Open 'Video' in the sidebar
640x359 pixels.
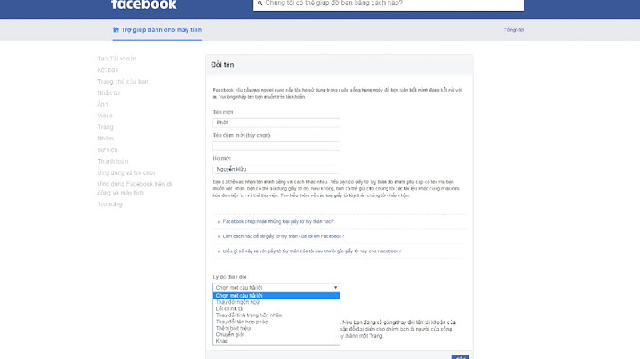point(105,116)
